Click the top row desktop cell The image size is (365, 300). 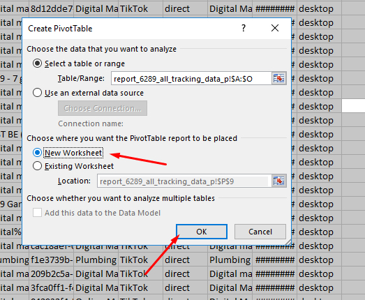(319, 9)
